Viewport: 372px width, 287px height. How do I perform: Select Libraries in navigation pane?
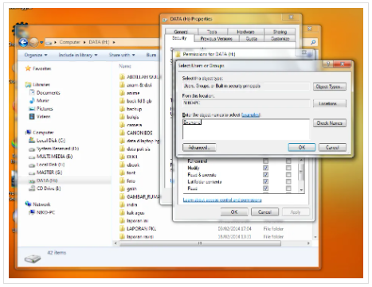point(37,84)
